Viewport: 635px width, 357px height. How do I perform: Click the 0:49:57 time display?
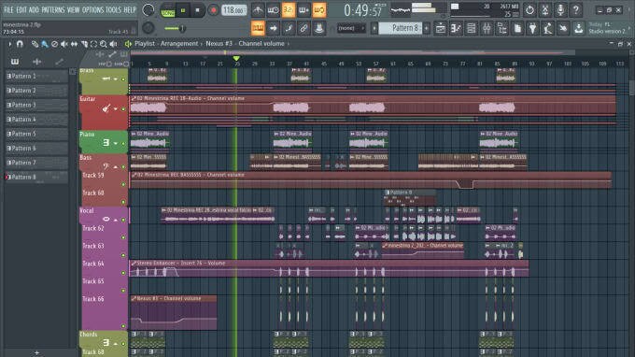tap(363, 10)
